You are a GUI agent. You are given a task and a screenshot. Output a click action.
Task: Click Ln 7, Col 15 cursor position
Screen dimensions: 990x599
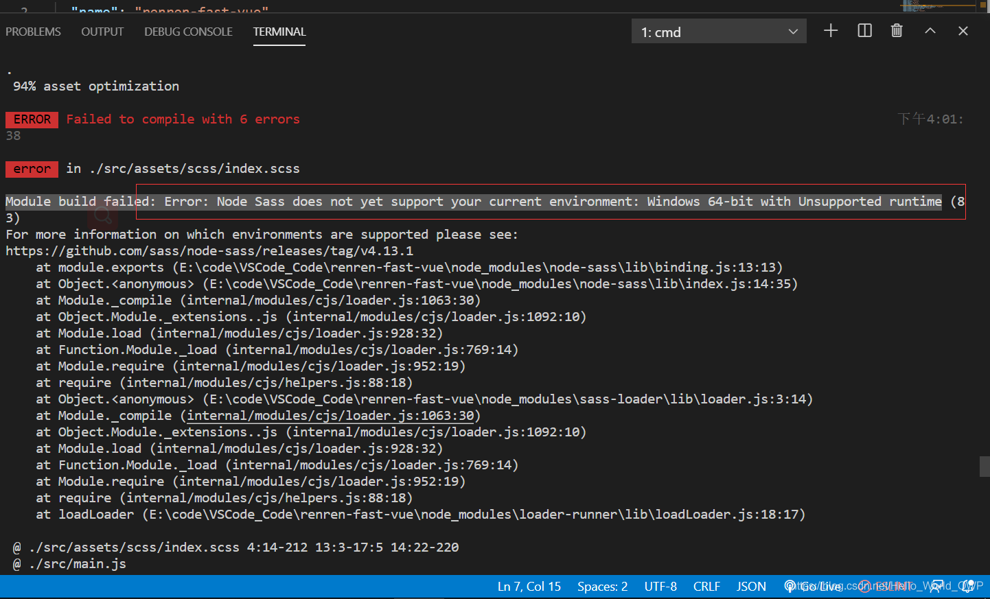pyautogui.click(x=529, y=587)
